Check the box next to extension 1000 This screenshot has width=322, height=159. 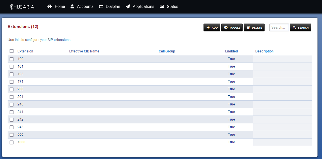click(12, 142)
